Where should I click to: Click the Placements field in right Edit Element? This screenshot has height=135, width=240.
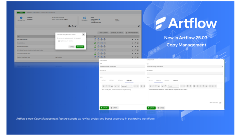pos(185,73)
